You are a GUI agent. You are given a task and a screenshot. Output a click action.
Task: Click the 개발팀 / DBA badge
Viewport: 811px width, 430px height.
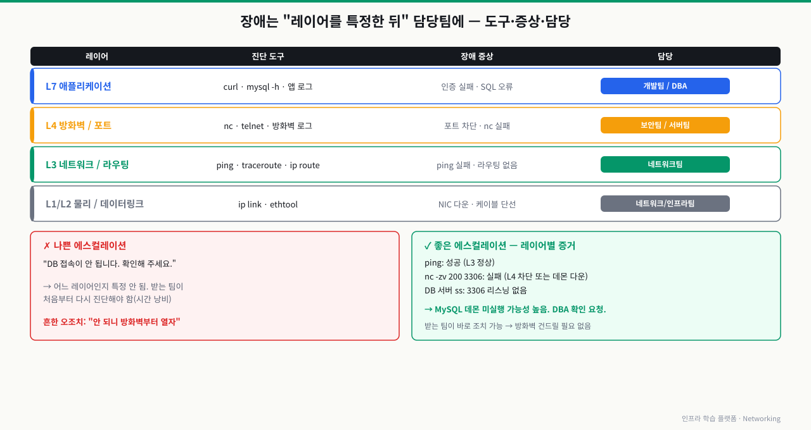click(x=665, y=86)
